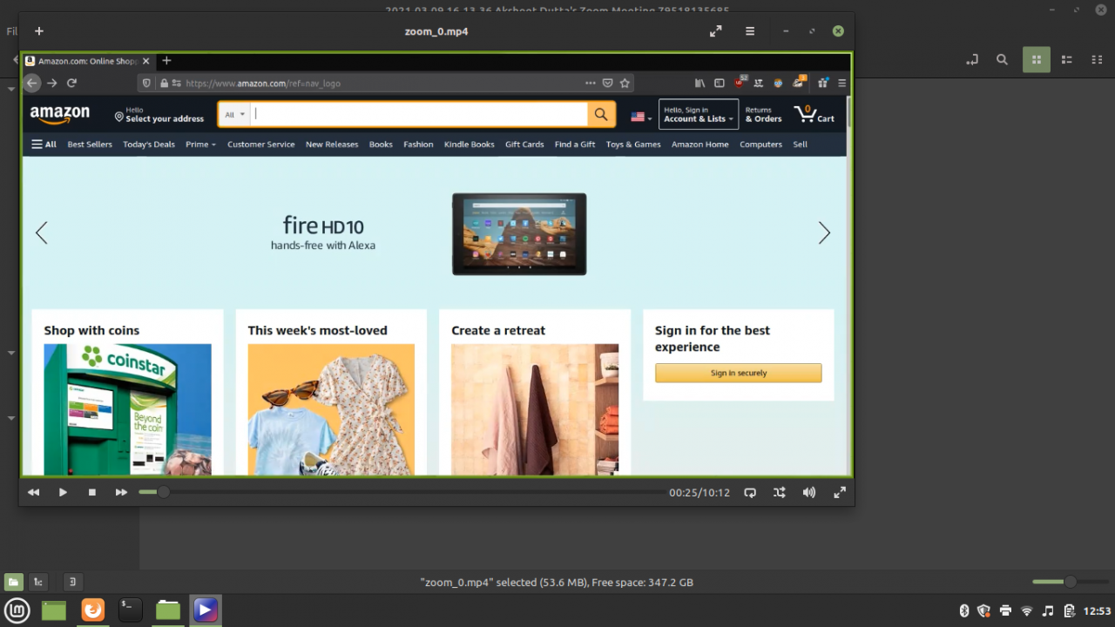
Task: Click the zoom_0.mp4 title in the player header
Action: coord(436,31)
